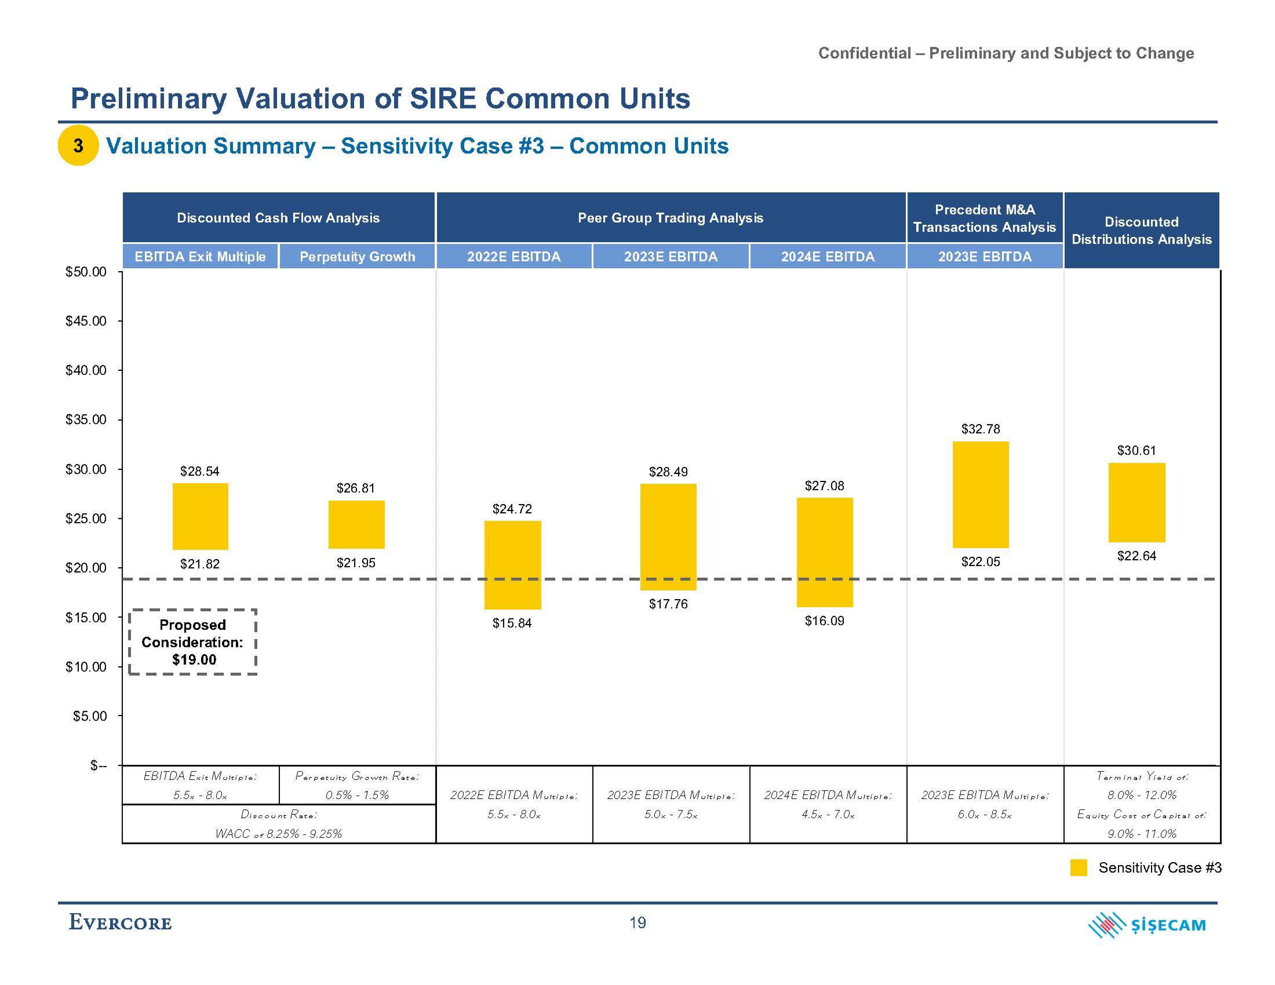Select the Precedent M&A Transactions Analysis header
1275x985 pixels.
point(985,218)
